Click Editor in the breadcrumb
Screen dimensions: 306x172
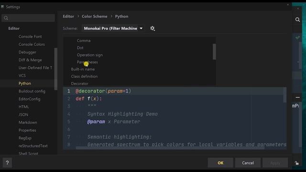point(68,16)
